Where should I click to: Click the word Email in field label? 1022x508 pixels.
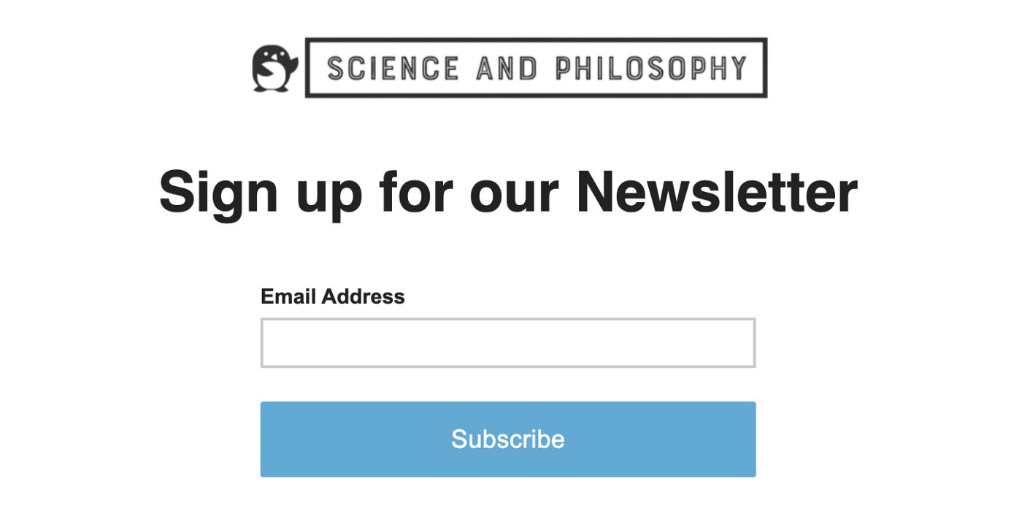point(288,296)
